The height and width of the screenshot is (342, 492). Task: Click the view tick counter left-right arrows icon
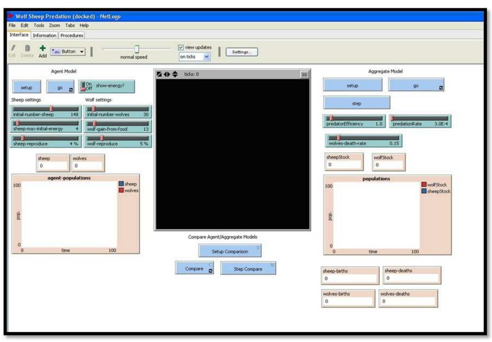click(x=167, y=74)
